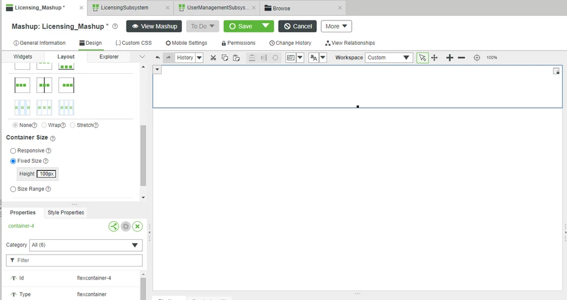Click the Undo arrow in the design toolbar
The width and height of the screenshot is (567, 300).
(x=158, y=57)
